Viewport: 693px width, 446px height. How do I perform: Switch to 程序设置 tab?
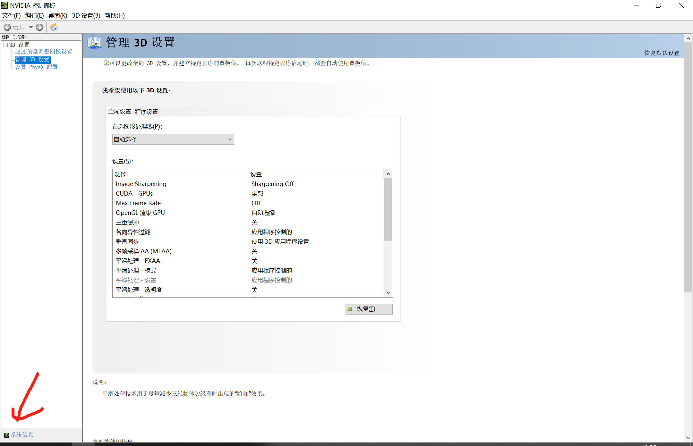tap(147, 112)
